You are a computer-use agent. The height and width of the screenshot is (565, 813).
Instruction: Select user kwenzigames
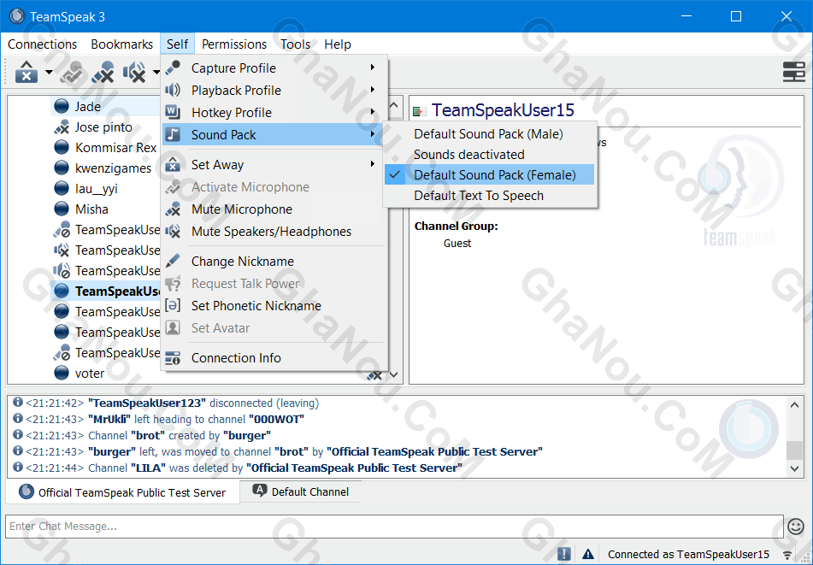pyautogui.click(x=113, y=168)
